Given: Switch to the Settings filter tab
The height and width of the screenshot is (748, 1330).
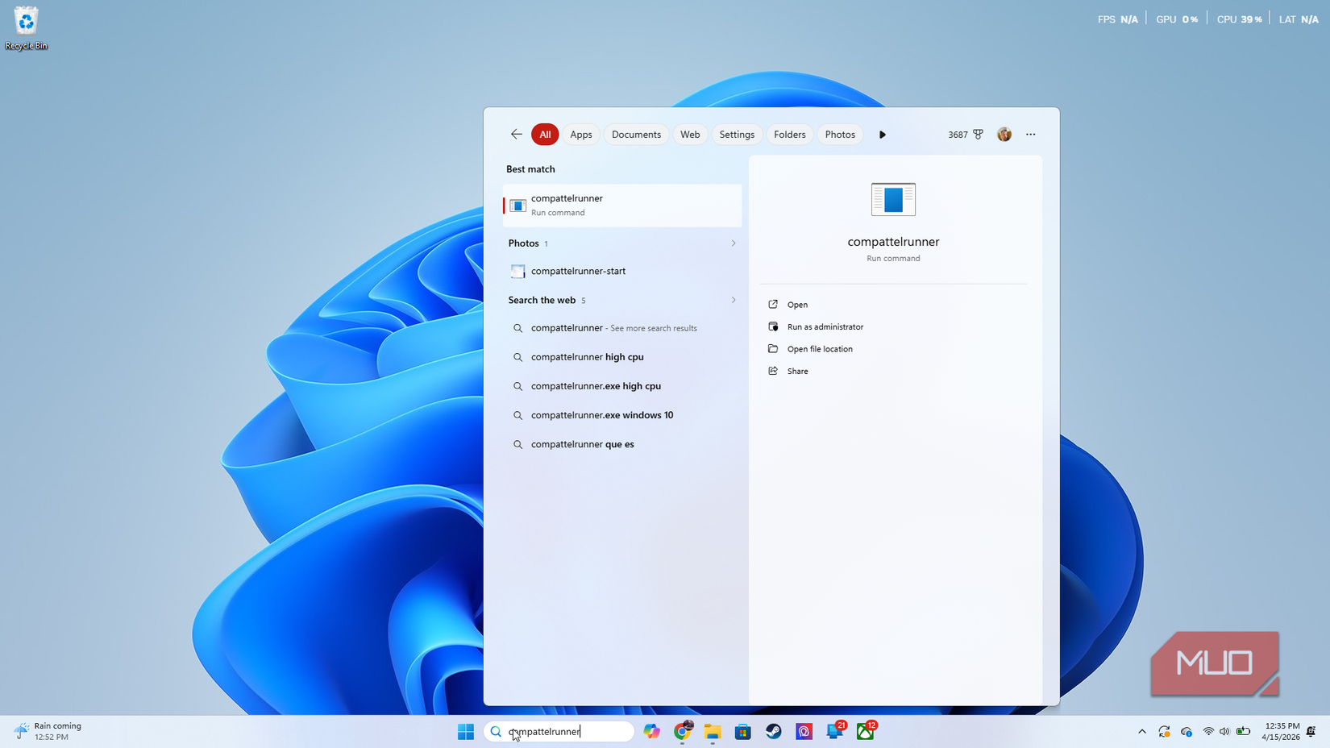Looking at the screenshot, I should tap(737, 135).
